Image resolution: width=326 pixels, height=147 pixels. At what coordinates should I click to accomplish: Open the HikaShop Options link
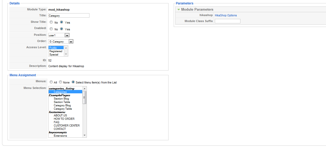point(226,15)
